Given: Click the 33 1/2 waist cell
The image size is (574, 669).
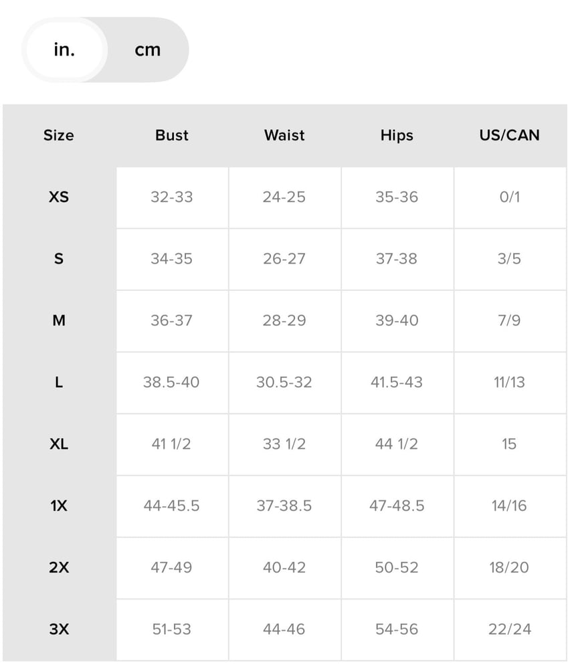Looking at the screenshot, I should (x=284, y=444).
